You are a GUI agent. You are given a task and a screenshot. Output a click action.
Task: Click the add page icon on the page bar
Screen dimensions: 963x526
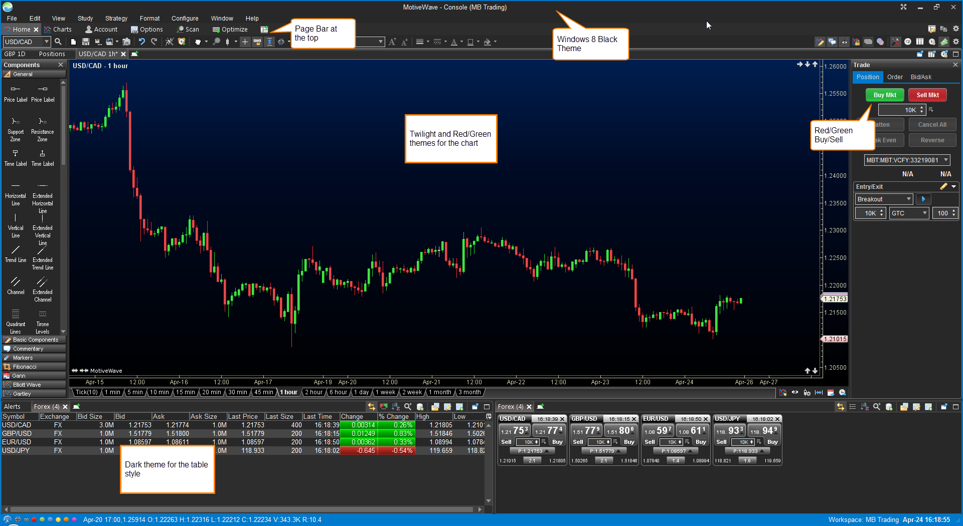(x=264, y=30)
